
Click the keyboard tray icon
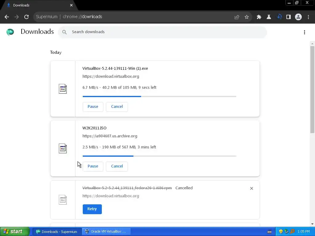(269, 232)
